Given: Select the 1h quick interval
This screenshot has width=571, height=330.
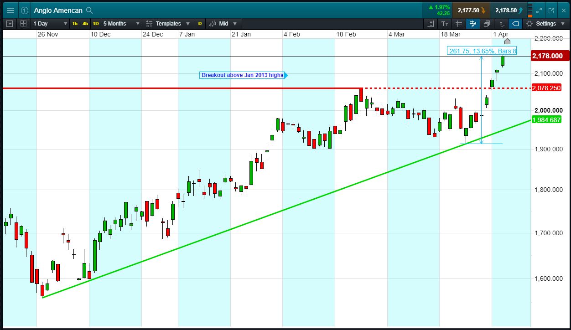Looking at the screenshot, I should click(x=75, y=24).
